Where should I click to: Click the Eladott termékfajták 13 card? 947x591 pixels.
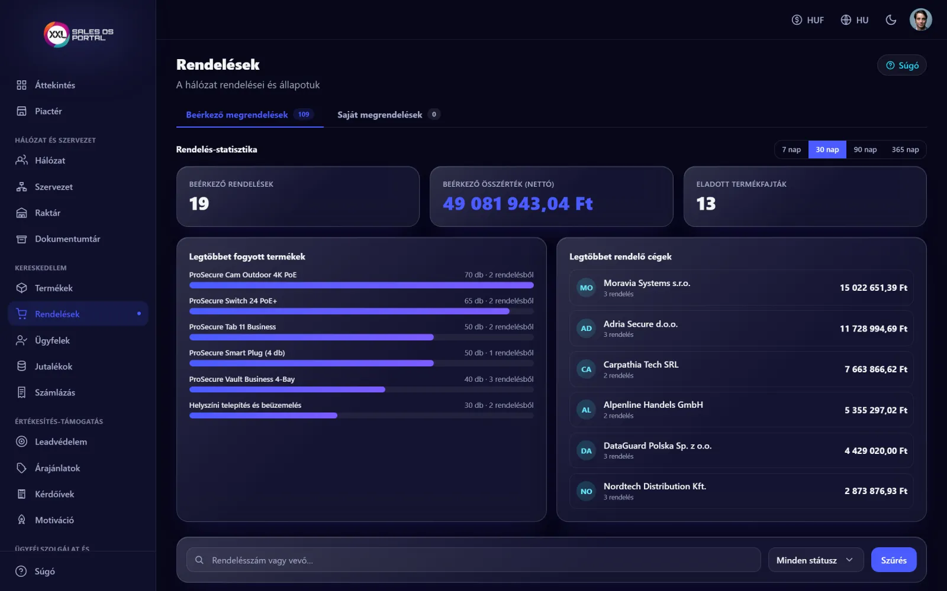[805, 196]
